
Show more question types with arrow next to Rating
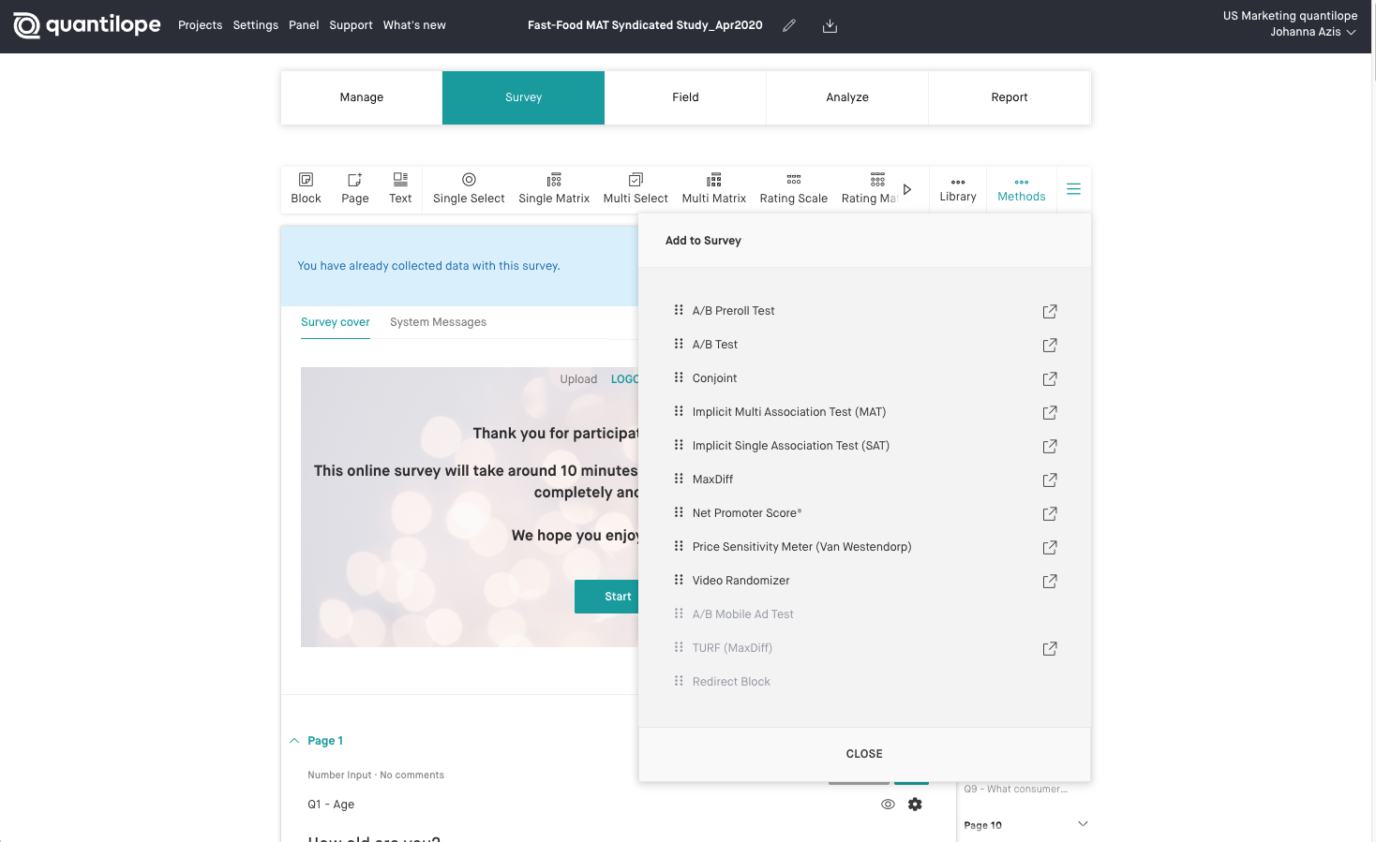coord(906,187)
